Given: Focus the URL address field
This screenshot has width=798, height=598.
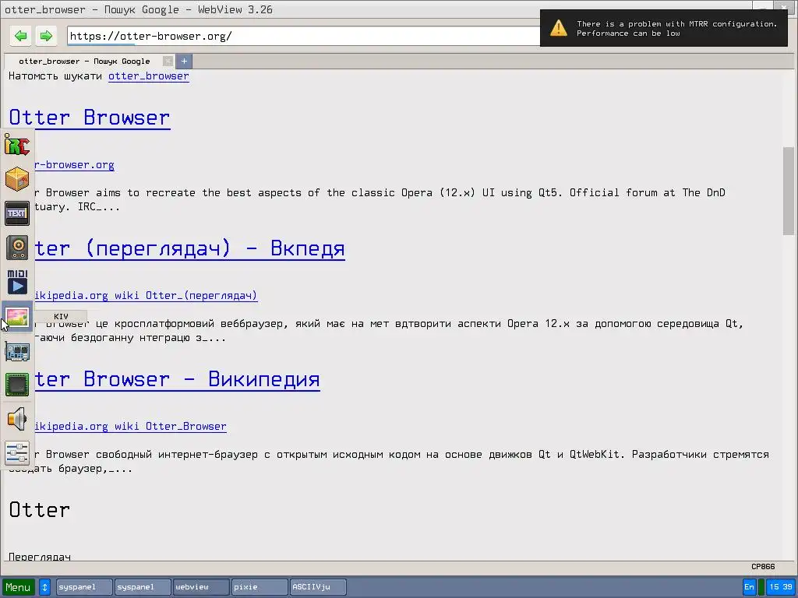Looking at the screenshot, I should 303,36.
